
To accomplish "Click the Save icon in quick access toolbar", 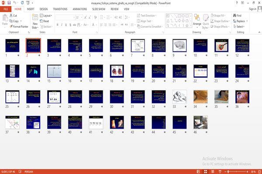I will click(9, 3).
